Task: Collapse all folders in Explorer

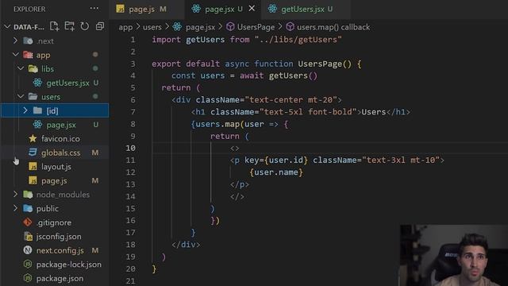Action: [x=100, y=26]
